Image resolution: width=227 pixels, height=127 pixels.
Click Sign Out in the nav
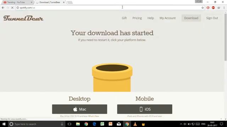click(212, 18)
